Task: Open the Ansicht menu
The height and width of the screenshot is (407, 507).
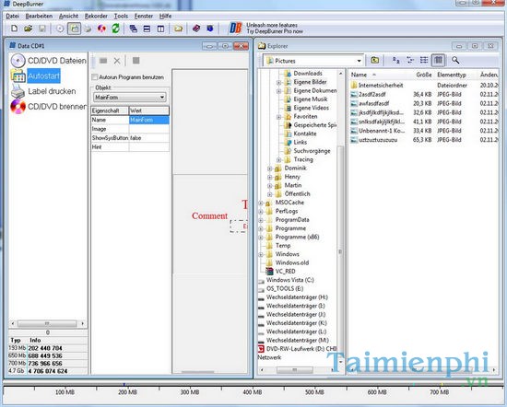Action: [68, 16]
